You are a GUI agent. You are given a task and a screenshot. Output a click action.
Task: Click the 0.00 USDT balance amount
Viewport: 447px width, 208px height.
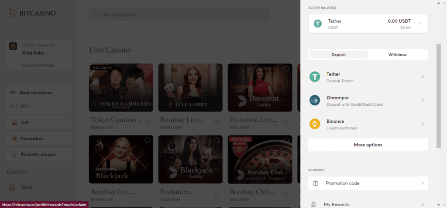399,21
